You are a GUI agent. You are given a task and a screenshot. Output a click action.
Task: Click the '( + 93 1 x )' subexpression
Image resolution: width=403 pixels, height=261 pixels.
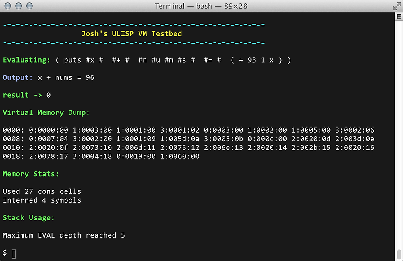coord(256,60)
